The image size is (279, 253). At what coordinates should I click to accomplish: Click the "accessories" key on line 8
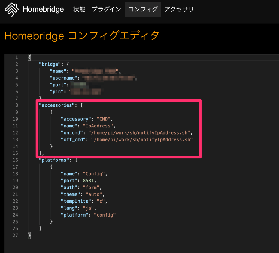tap(57, 105)
